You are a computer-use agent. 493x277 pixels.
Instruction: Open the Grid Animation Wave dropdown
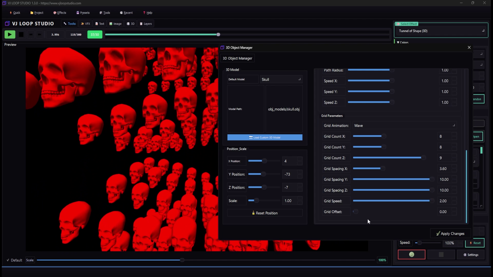pyautogui.click(x=404, y=125)
